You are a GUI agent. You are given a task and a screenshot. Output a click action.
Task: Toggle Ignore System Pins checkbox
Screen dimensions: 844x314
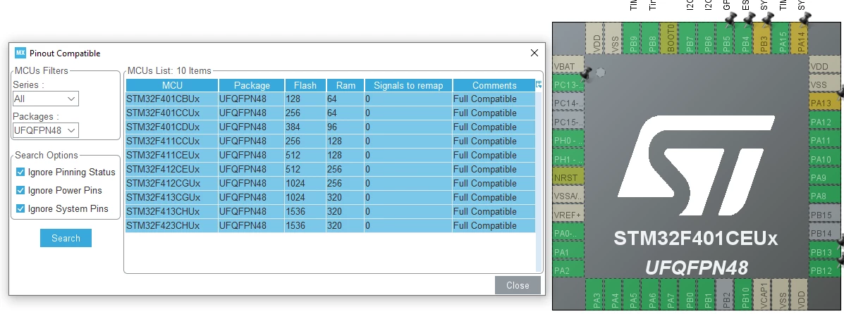click(20, 208)
